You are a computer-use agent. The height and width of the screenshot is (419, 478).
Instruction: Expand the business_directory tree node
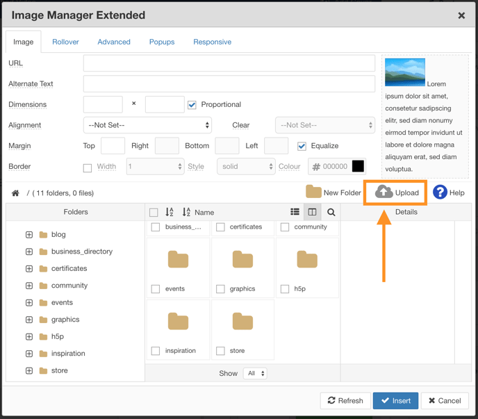point(29,252)
